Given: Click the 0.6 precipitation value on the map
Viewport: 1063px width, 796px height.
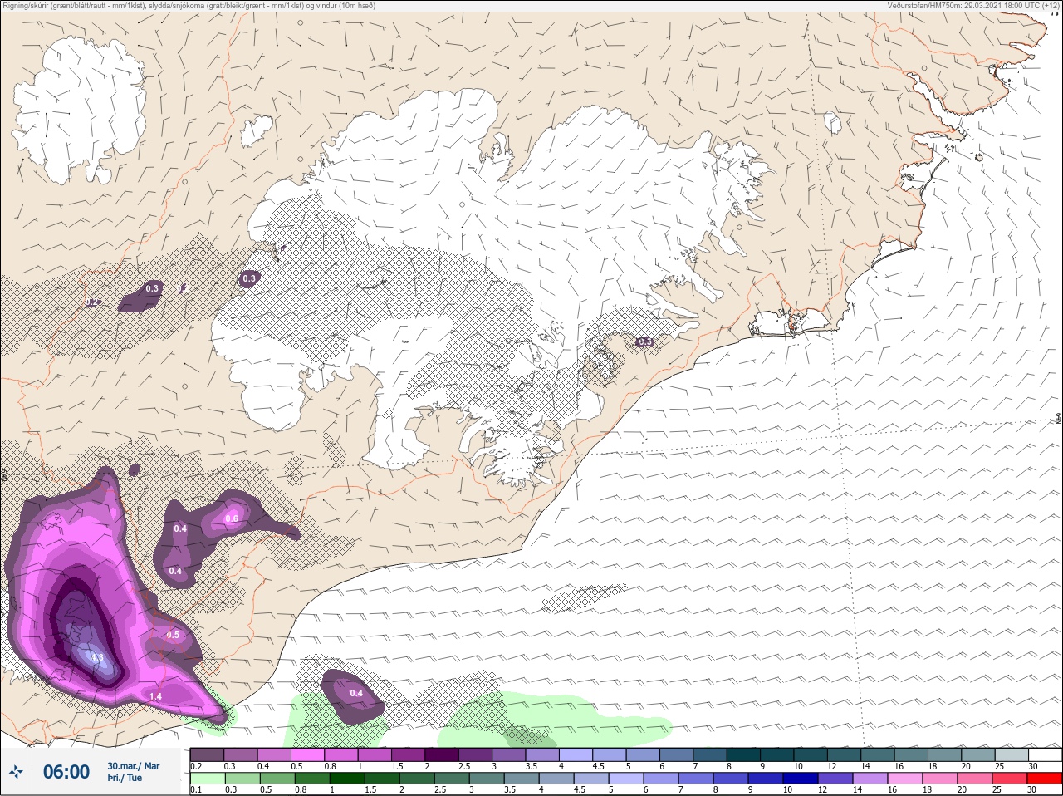Looking at the screenshot, I should [232, 518].
